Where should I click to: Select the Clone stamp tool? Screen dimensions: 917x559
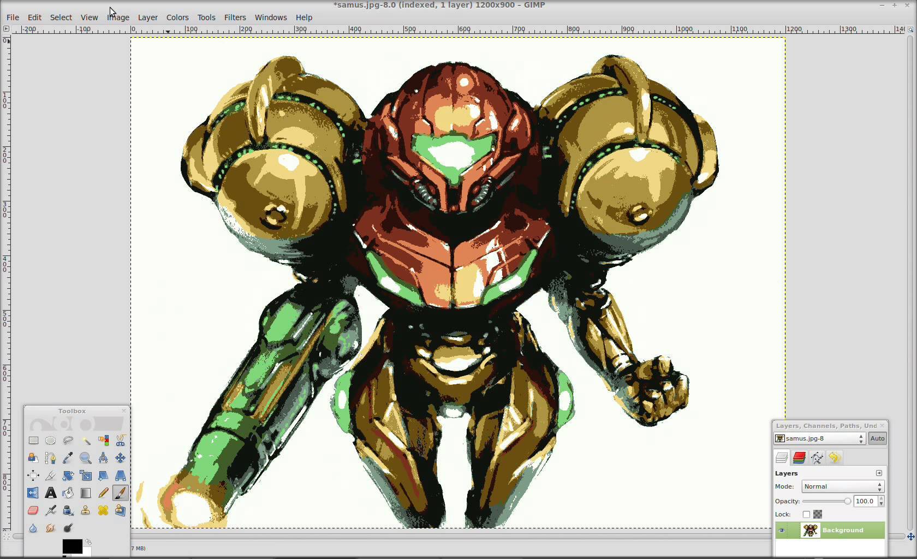86,510
